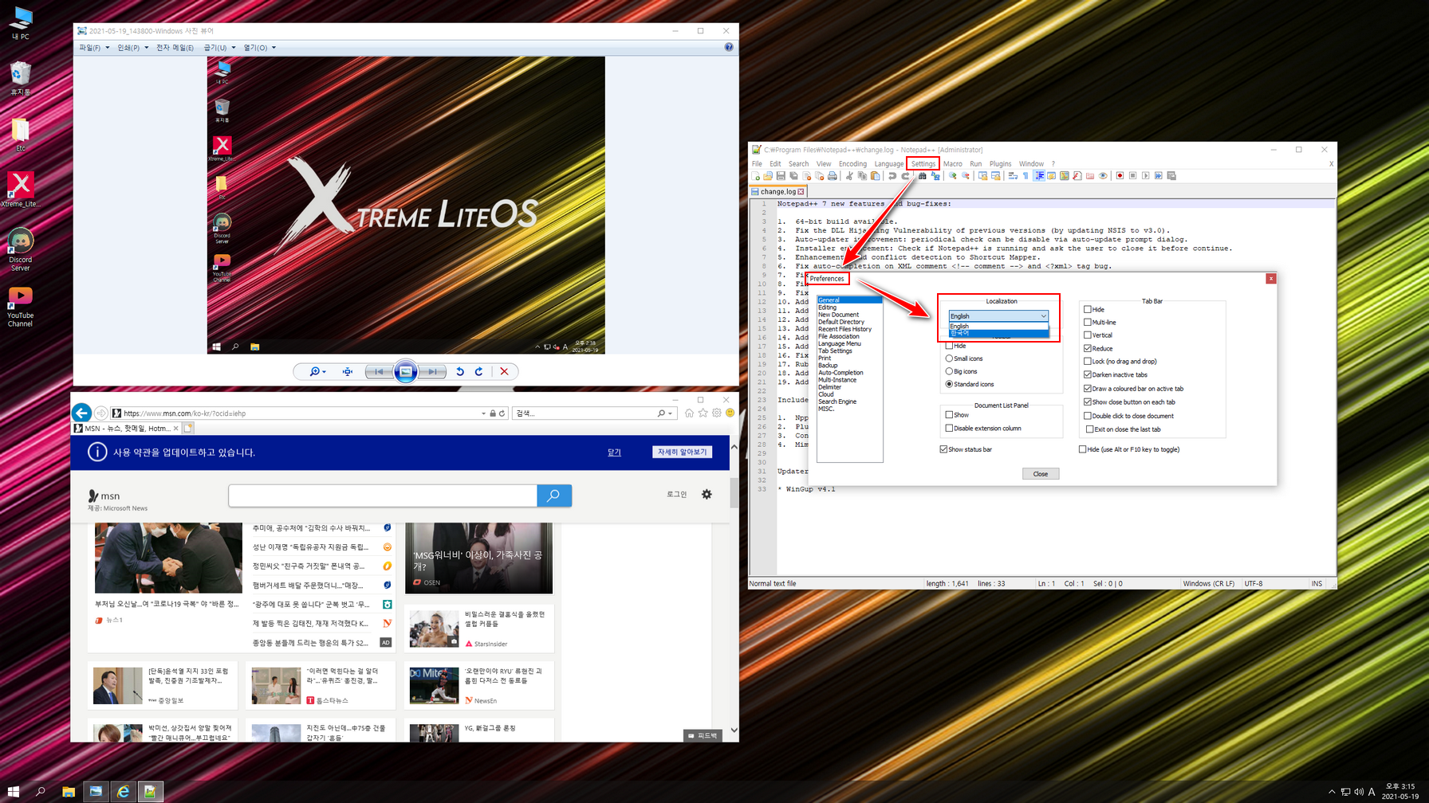Click the Undo arrow in Notepad++ toolbar
The width and height of the screenshot is (1429, 803).
[x=892, y=176]
